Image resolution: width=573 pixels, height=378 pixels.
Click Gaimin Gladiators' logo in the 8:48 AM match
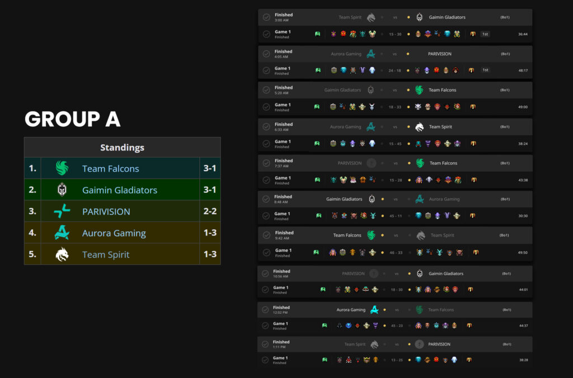372,199
